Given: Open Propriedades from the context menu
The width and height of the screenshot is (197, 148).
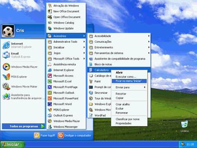Looking at the screenshot, I should tap(129, 123).
